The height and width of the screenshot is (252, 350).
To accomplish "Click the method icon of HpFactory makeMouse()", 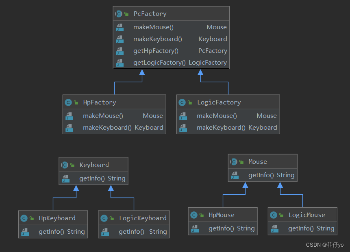I will [70, 116].
